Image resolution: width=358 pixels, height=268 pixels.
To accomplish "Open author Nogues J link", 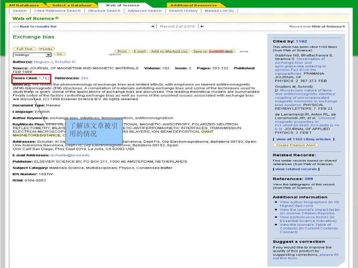I will 43,62.
